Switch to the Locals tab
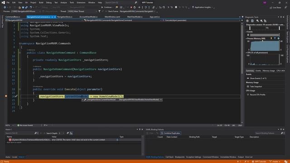 tap(14, 157)
